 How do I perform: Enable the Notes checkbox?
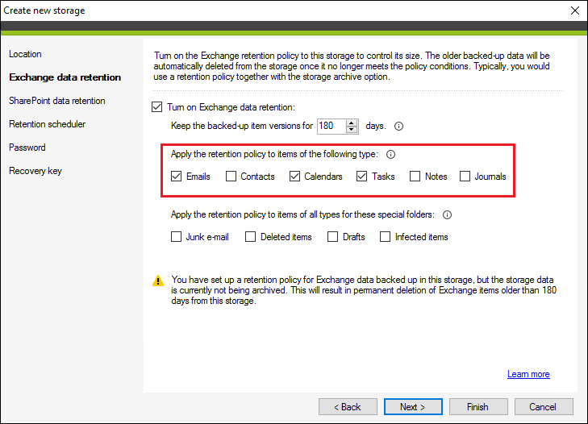point(415,177)
